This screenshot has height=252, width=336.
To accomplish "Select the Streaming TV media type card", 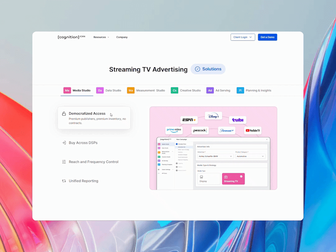I will point(233,179).
